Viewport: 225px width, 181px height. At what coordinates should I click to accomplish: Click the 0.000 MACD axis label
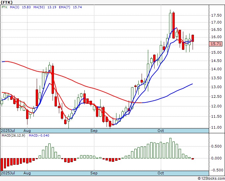pos(216,158)
